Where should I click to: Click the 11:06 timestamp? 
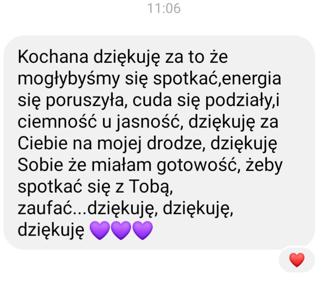click(x=164, y=9)
